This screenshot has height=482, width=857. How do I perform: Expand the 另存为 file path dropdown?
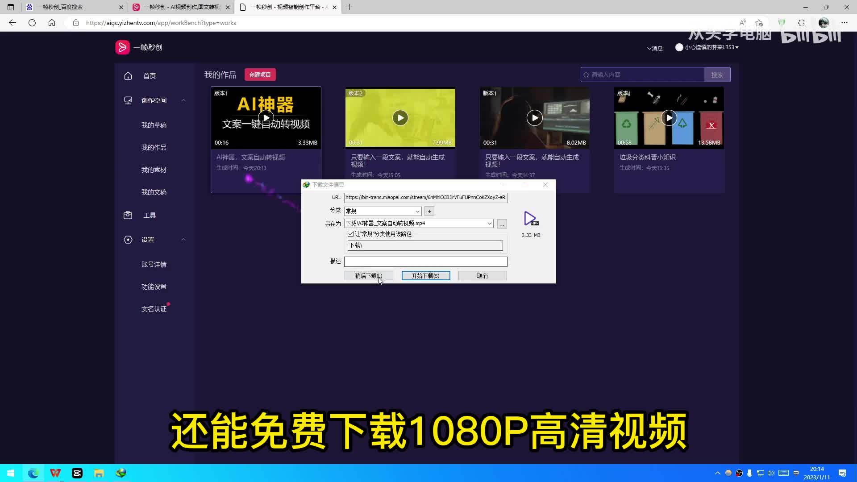(x=489, y=224)
